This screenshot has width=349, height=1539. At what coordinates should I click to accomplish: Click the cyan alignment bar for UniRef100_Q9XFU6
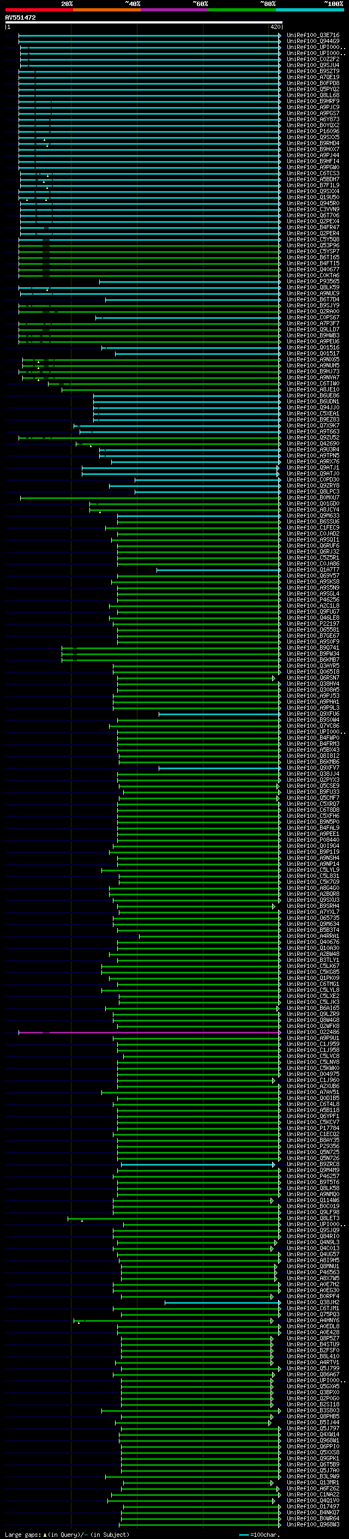[x=220, y=714]
